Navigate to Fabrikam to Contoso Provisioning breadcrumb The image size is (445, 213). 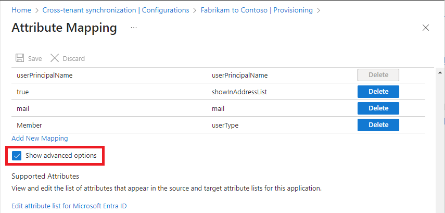click(257, 10)
